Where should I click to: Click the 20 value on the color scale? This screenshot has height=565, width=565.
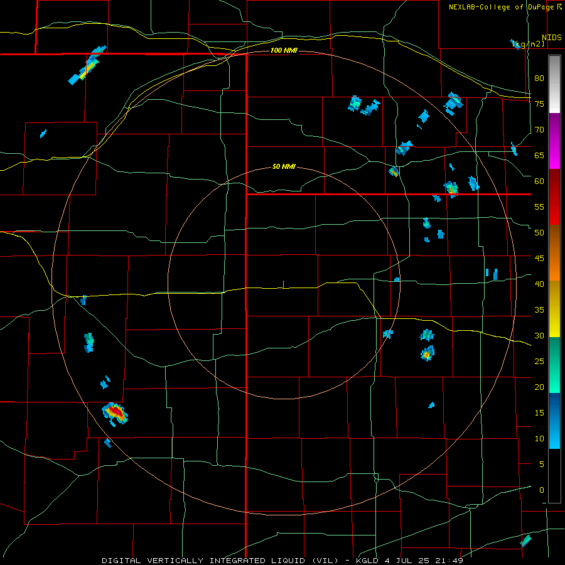pos(539,387)
